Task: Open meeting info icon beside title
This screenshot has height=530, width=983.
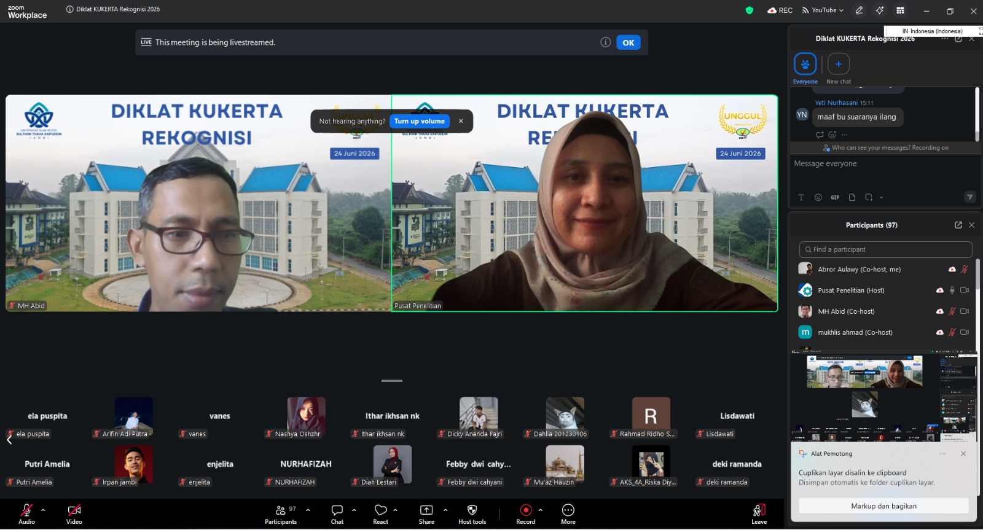Action: click(x=69, y=9)
